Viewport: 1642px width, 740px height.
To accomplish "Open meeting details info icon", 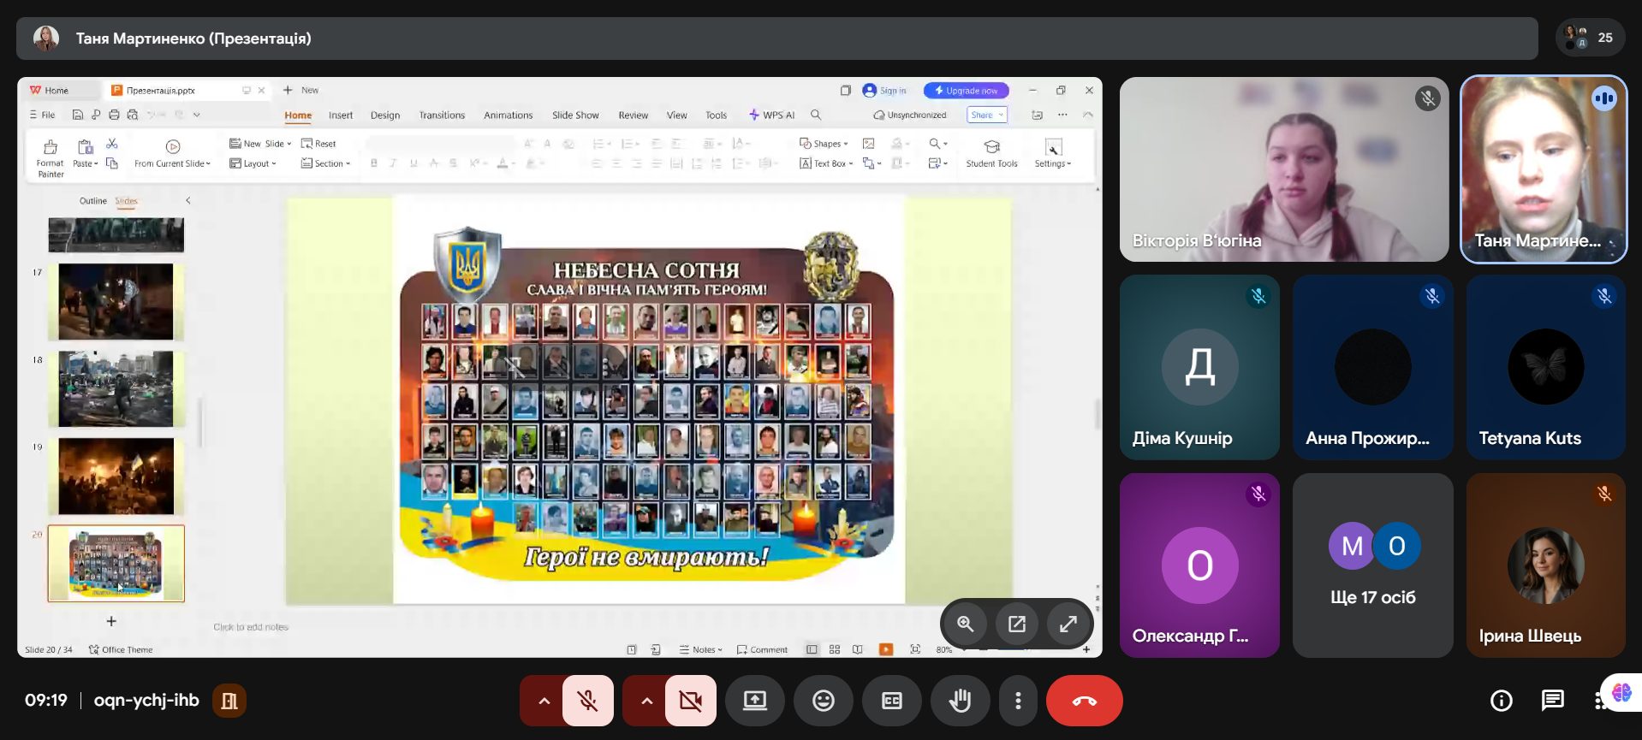I will coord(1501,701).
